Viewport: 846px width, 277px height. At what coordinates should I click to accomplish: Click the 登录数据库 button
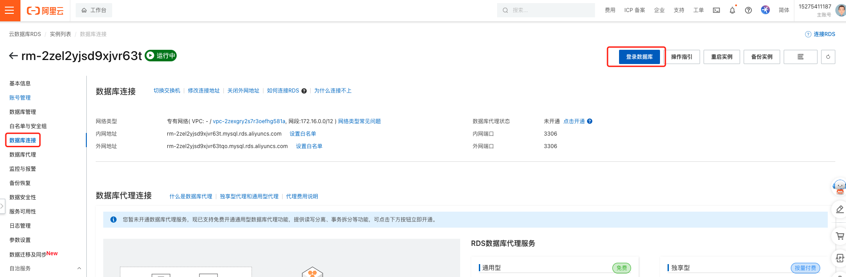(x=640, y=57)
